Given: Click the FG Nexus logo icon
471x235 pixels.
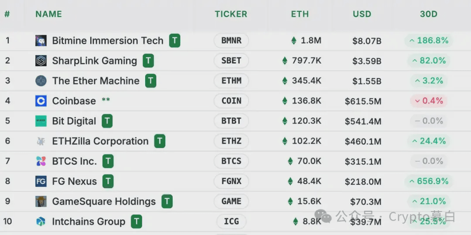Looking at the screenshot, I should click(41, 181).
